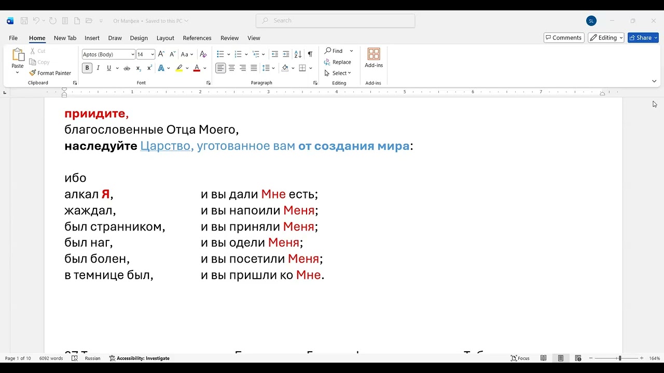Open the Comments pane

[x=564, y=38]
